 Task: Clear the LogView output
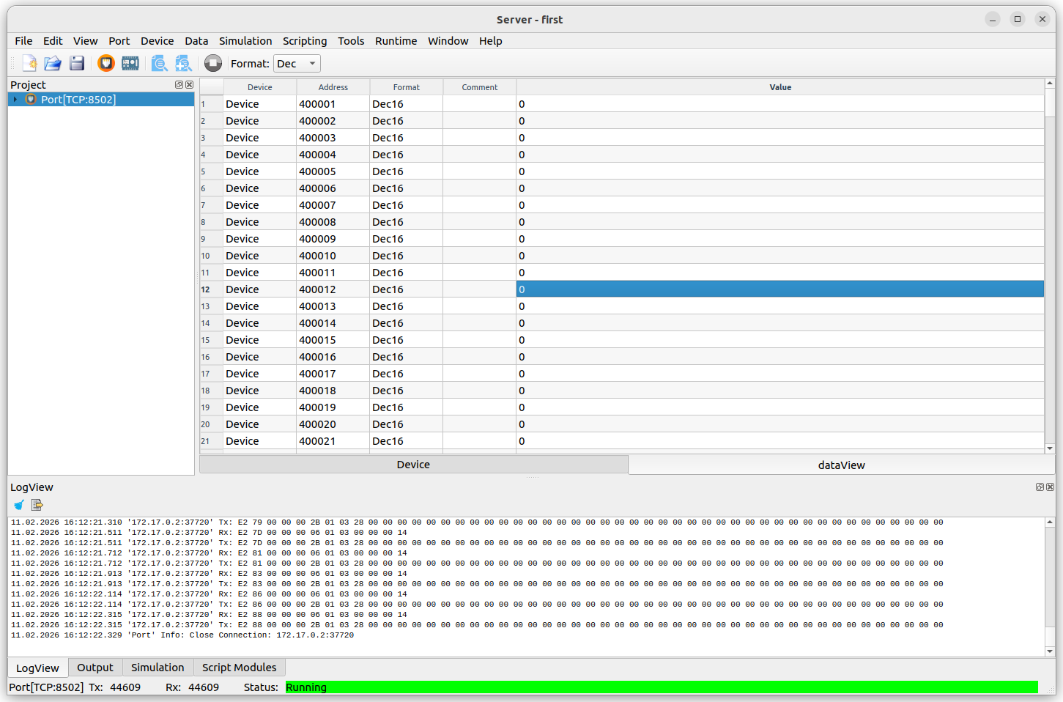coord(18,505)
